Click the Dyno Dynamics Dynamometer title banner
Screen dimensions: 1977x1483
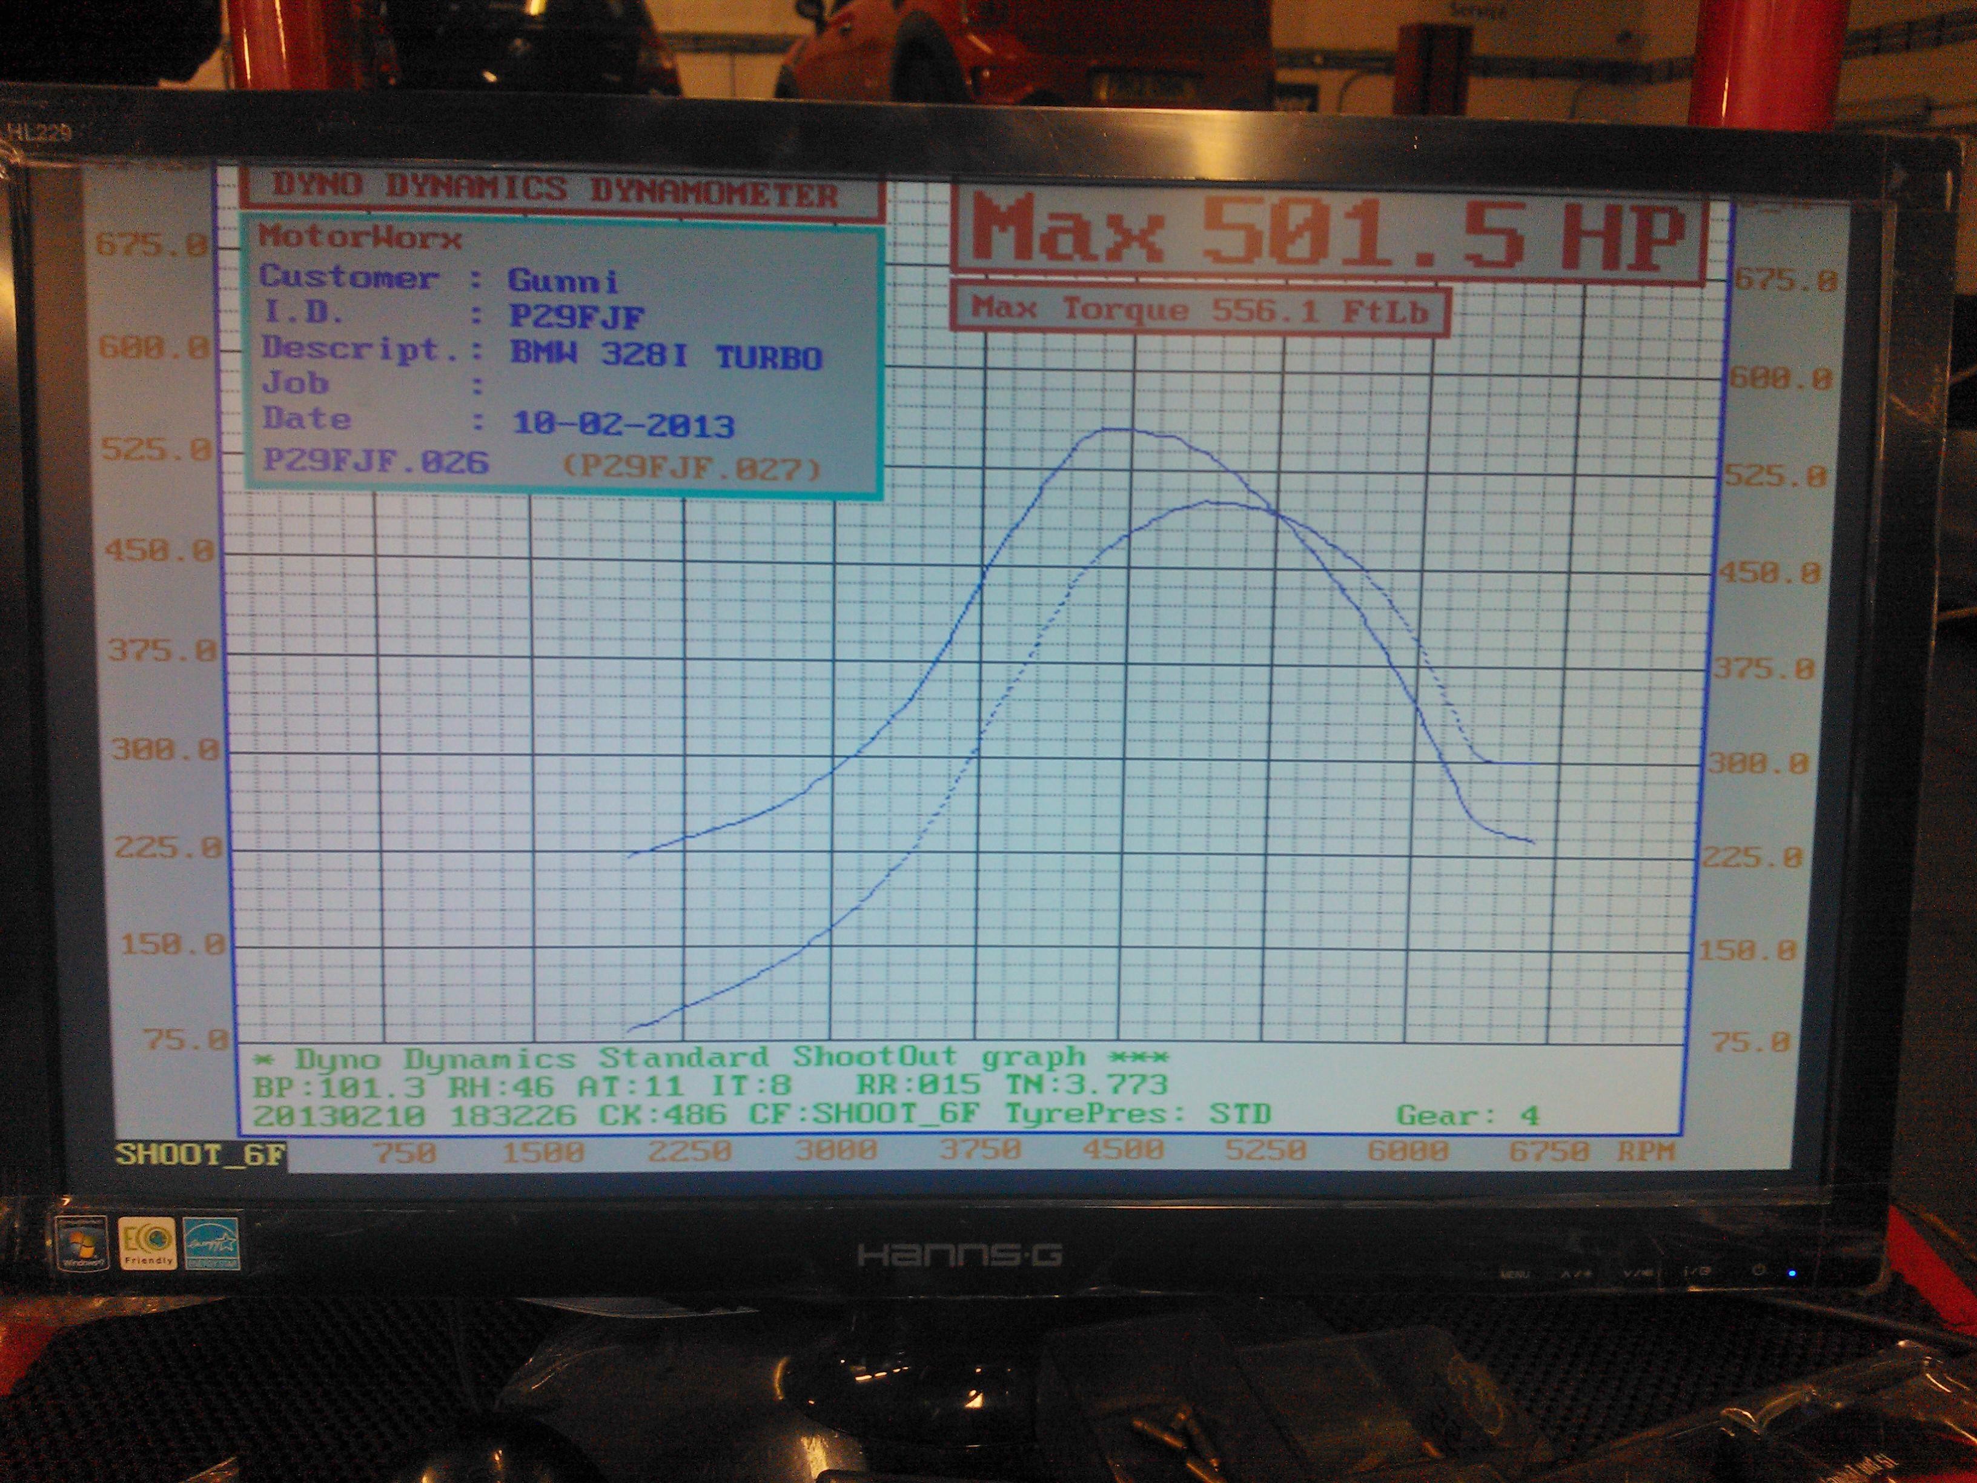point(556,190)
